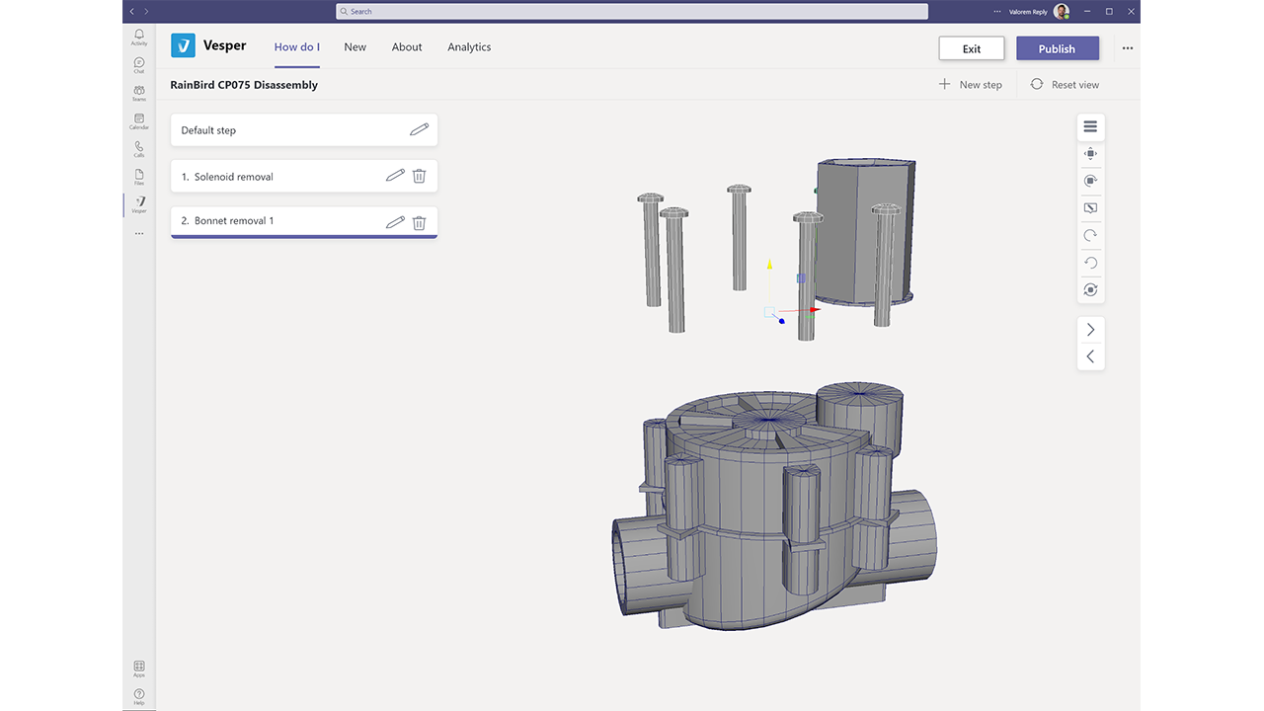
Task: Open more options next to Publish
Action: pyautogui.click(x=1128, y=48)
